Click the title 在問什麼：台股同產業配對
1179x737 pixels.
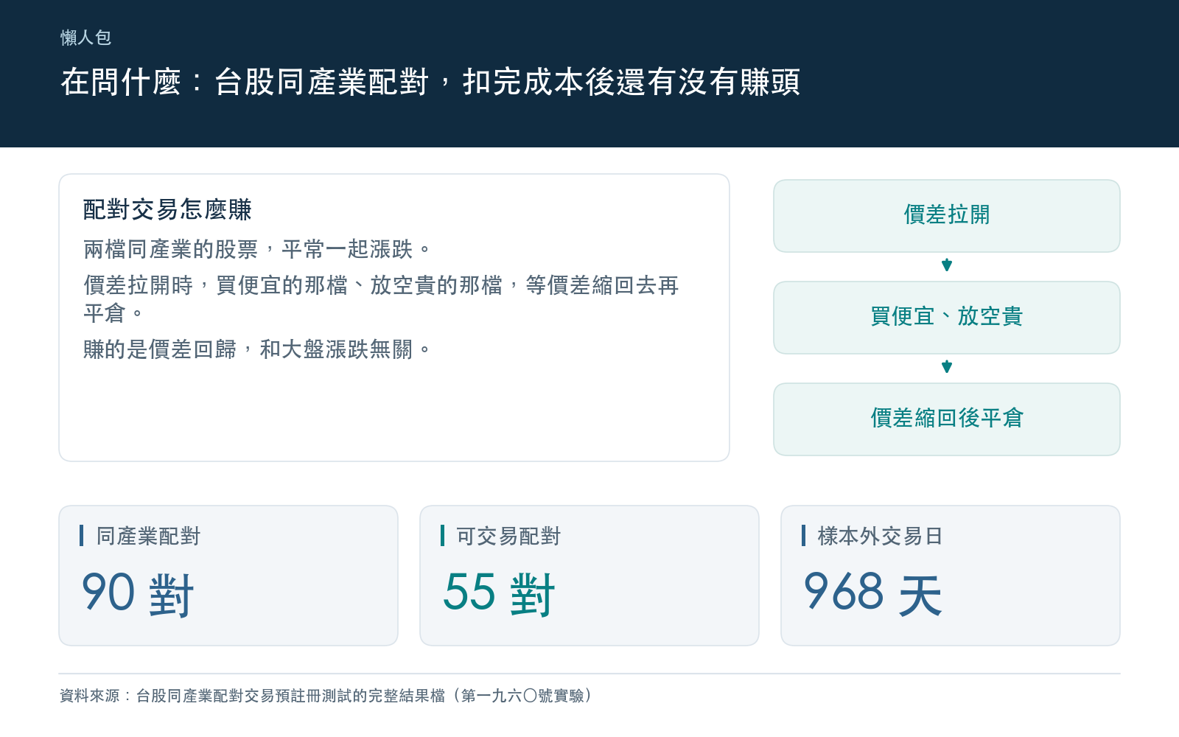[430, 82]
